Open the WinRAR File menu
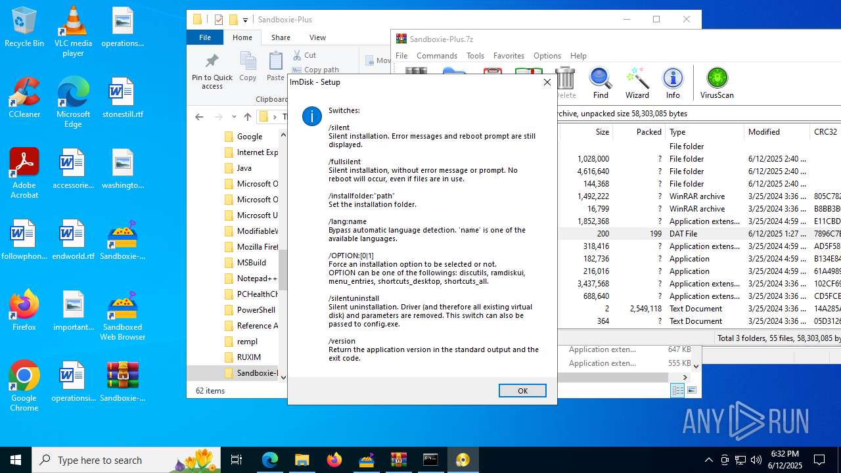This screenshot has width=841, height=473. tap(401, 55)
